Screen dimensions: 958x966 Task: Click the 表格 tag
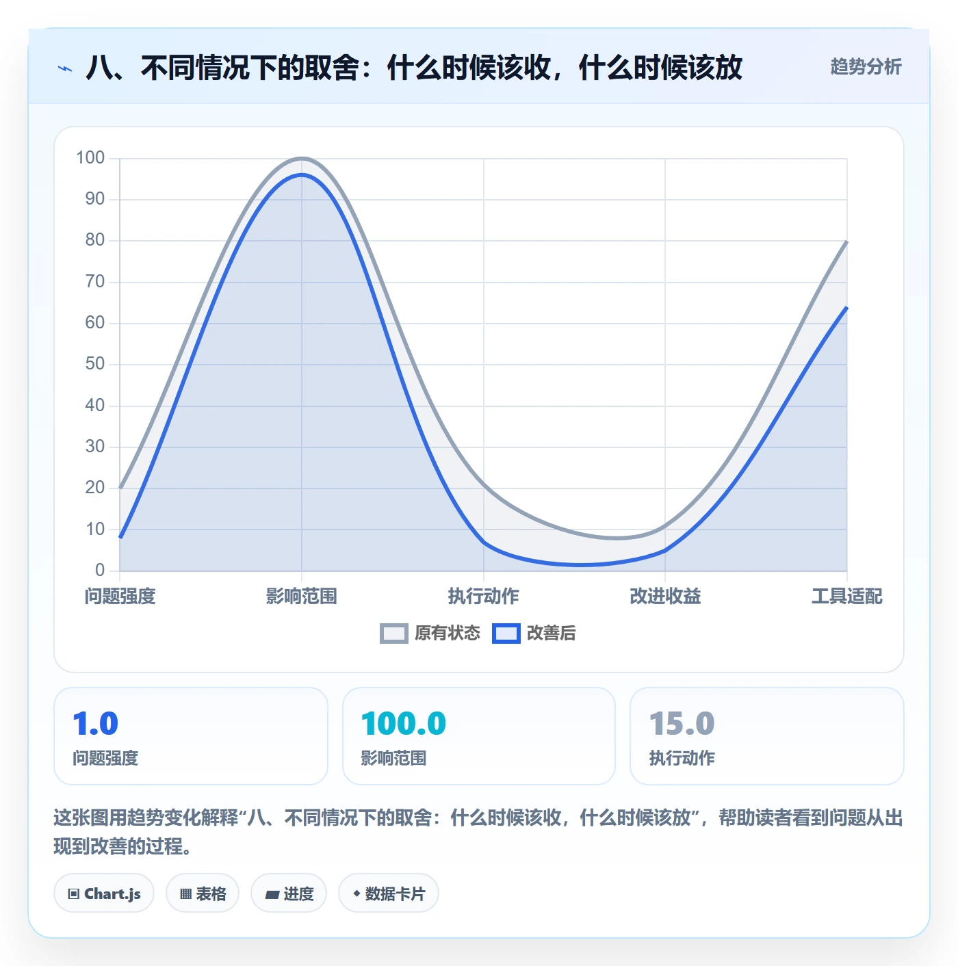pyautogui.click(x=203, y=893)
